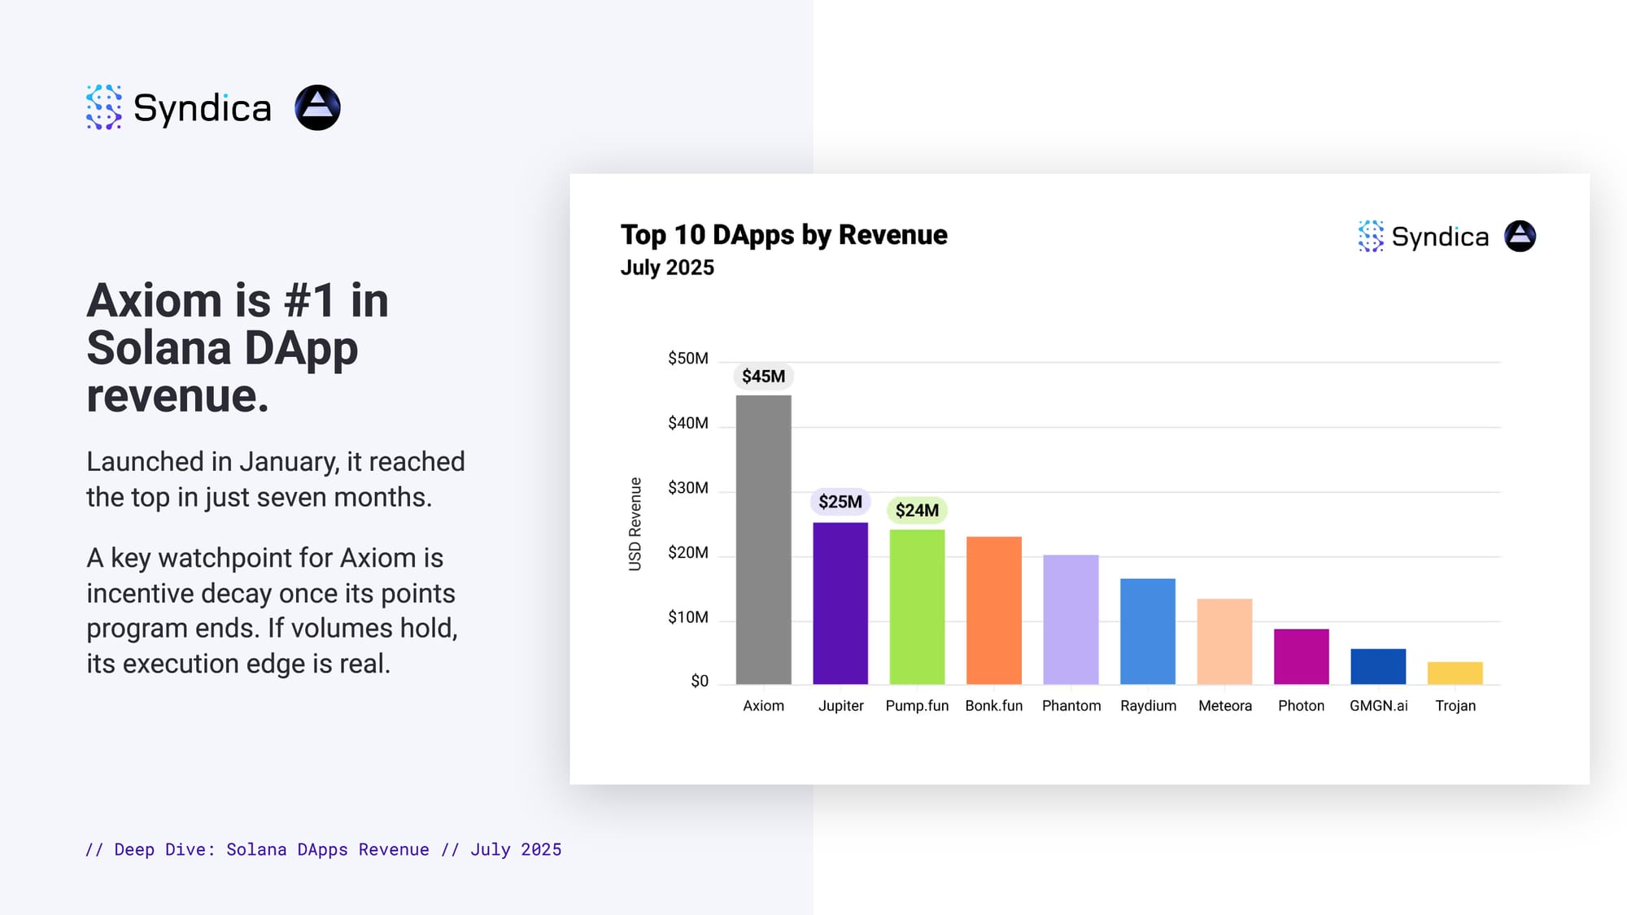Screen dimensions: 1627x915
Task: Click the 'Pump.fun' x-axis label
Action: [917, 706]
